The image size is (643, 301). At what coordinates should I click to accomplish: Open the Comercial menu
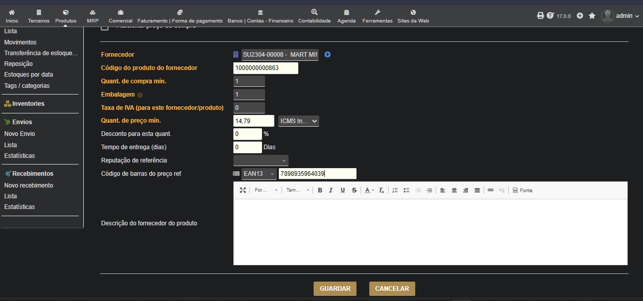point(121,16)
